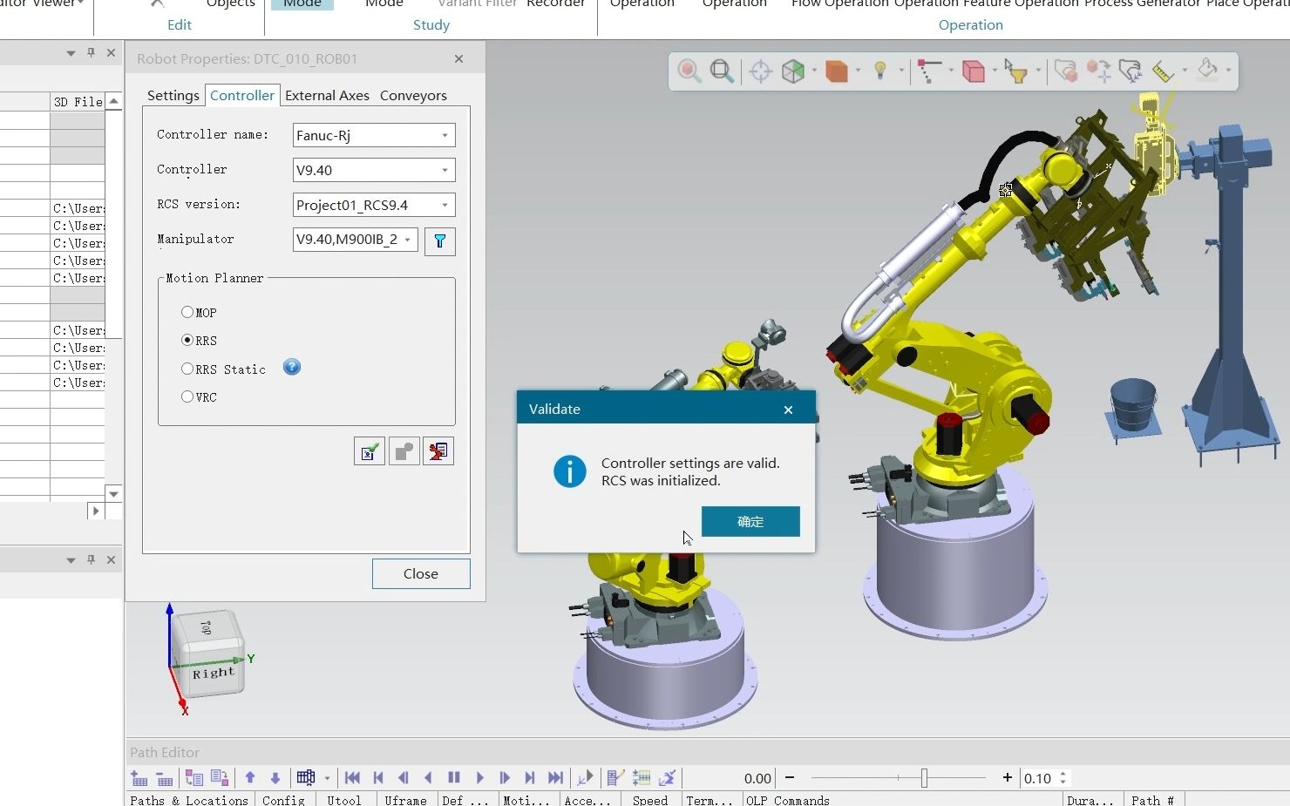Confirm the Validate dialog with 确定
The width and height of the screenshot is (1290, 806).
pos(750,521)
